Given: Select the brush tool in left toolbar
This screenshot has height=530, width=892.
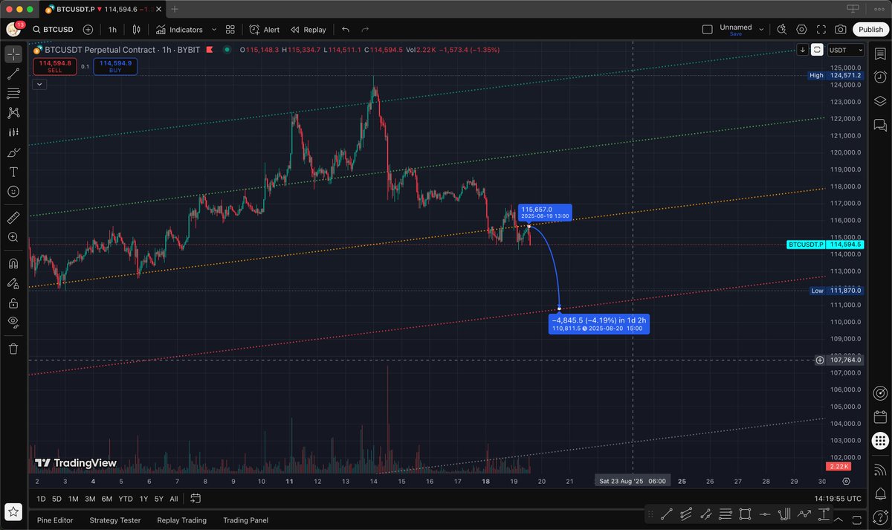Looking at the screenshot, I should point(13,152).
